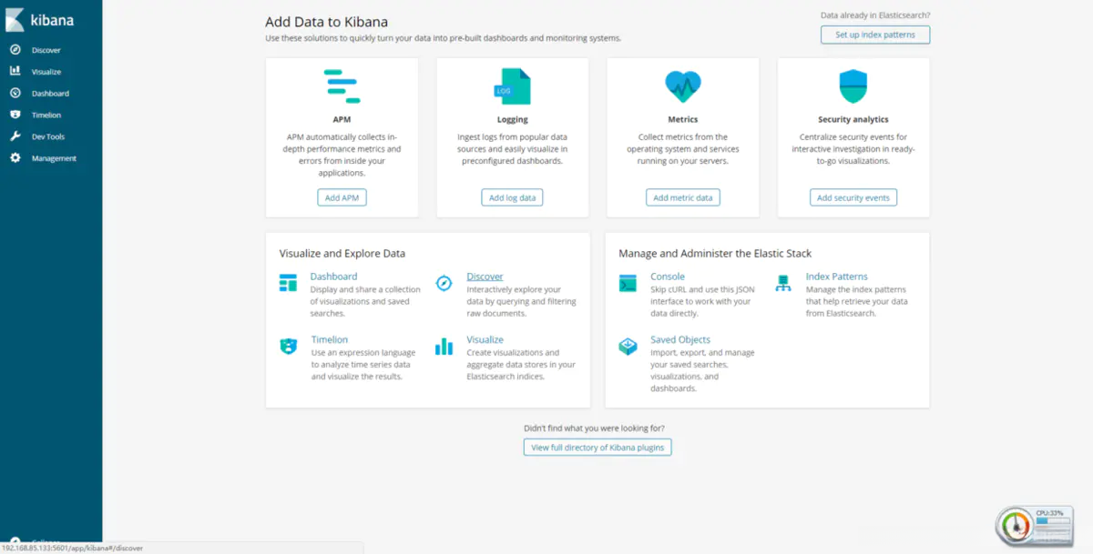Open the Discover link under Visualize and Explore
Screen dimensions: 1093x554
[485, 277]
